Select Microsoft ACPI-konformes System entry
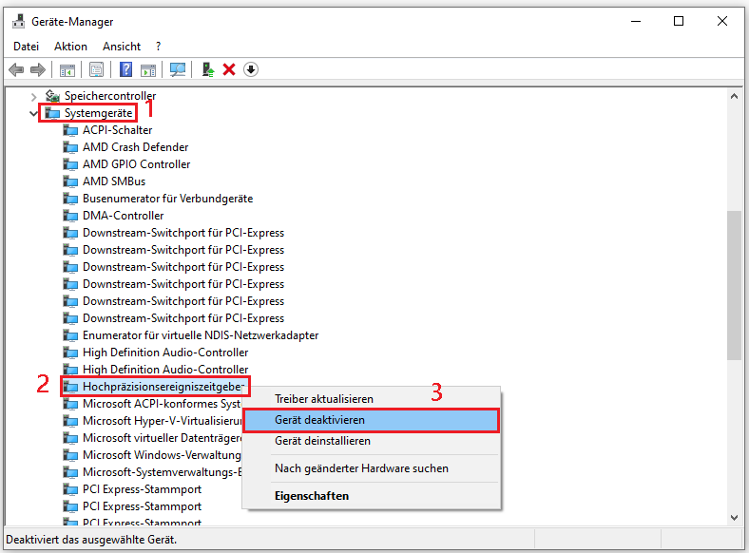749x553 pixels. [162, 404]
